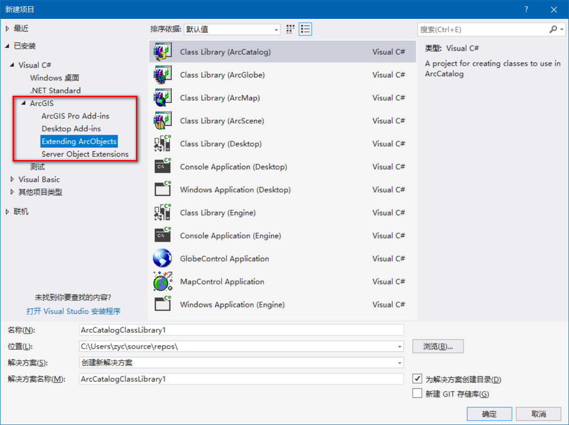Select the GlobeControl Application template text

tap(225, 259)
